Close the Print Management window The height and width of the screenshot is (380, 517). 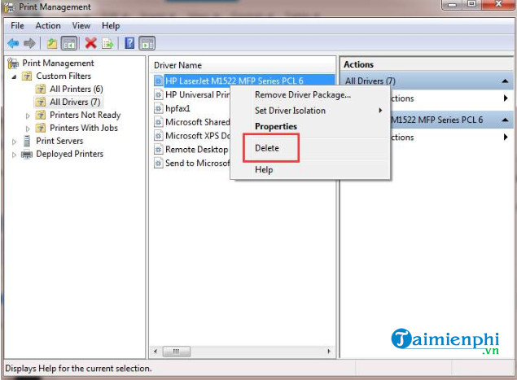498,5
